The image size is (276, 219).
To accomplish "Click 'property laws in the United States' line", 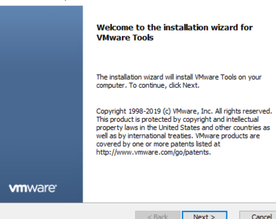I will click(183, 128).
